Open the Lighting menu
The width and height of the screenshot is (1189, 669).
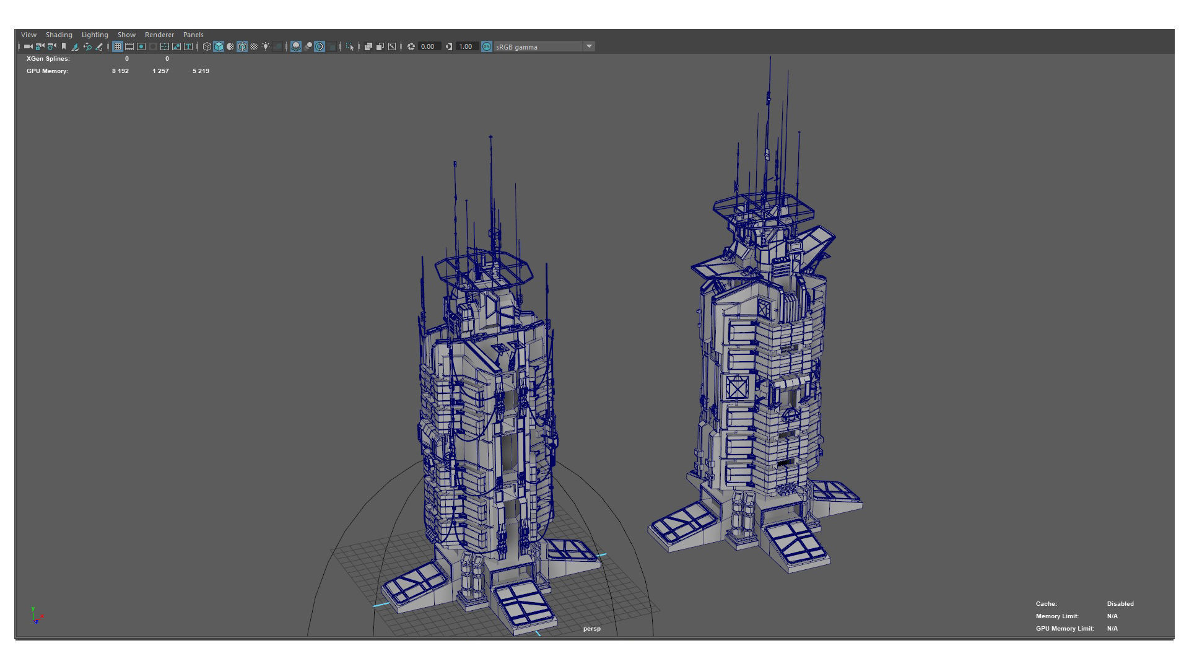95,35
